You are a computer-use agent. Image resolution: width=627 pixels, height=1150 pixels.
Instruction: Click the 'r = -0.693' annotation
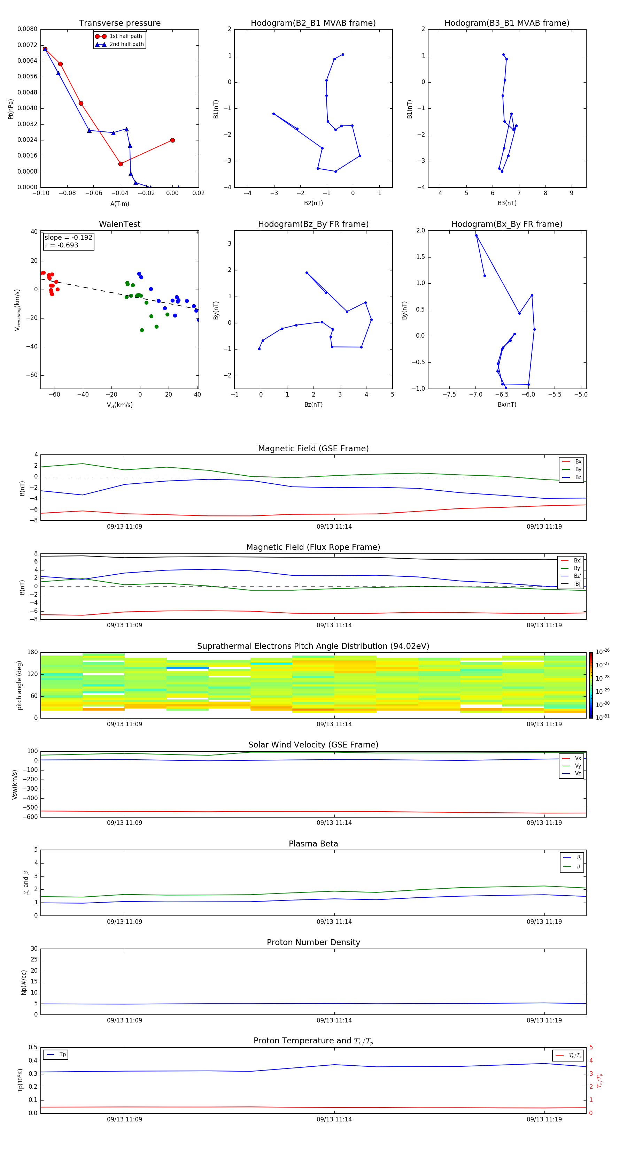point(62,245)
